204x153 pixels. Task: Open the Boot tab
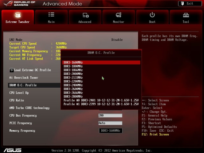tap(152, 17)
